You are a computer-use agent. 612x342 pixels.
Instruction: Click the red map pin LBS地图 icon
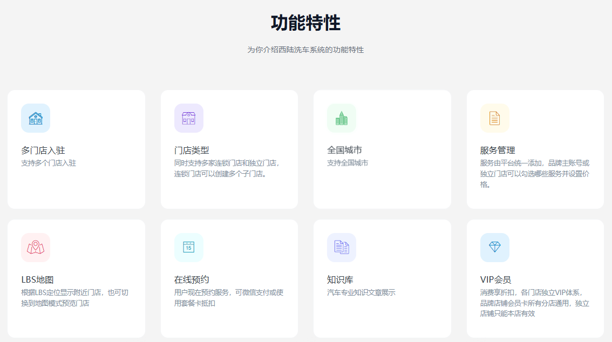[x=36, y=248]
